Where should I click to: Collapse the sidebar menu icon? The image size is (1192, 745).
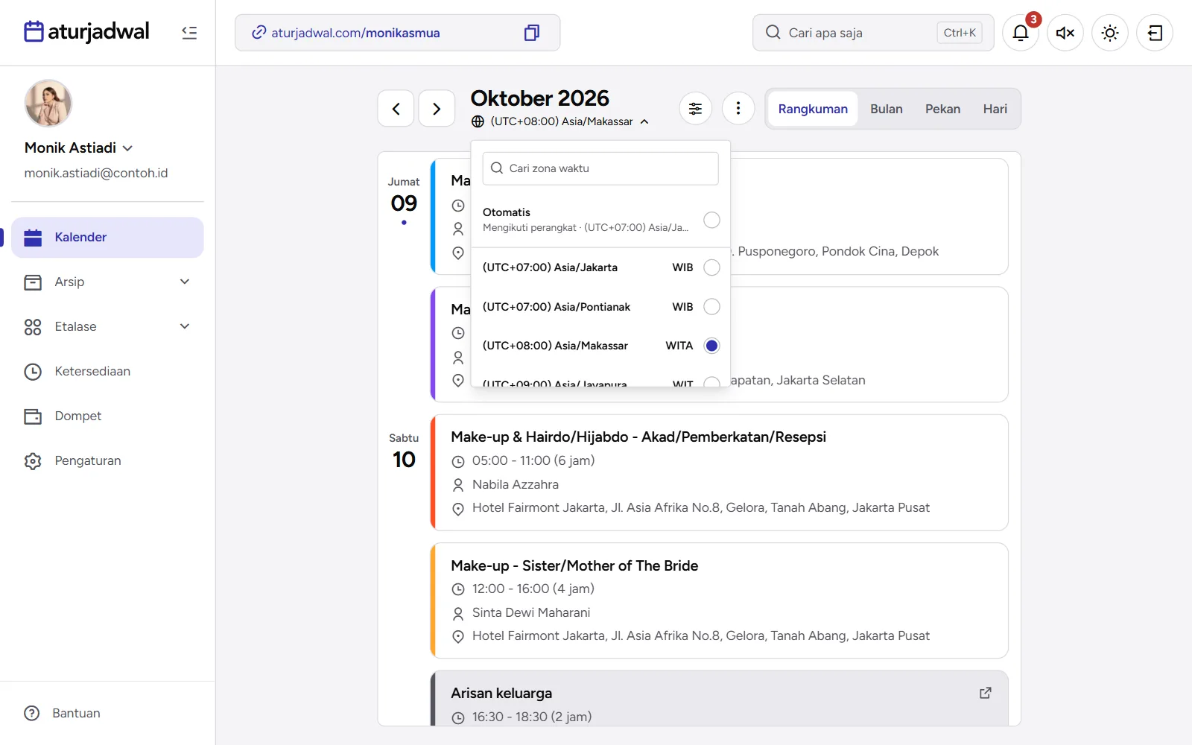(189, 33)
